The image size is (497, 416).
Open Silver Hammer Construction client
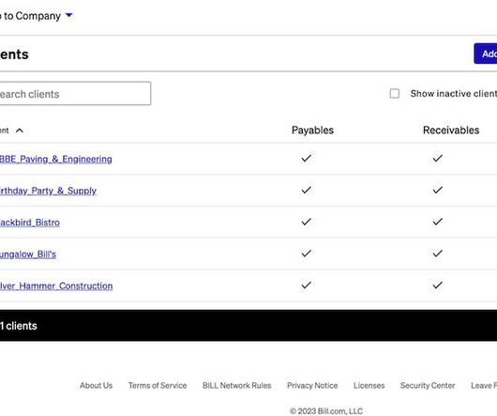56,285
